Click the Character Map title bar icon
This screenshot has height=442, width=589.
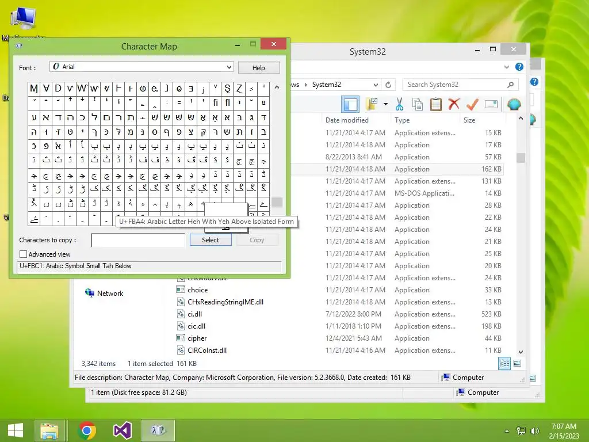coord(19,46)
